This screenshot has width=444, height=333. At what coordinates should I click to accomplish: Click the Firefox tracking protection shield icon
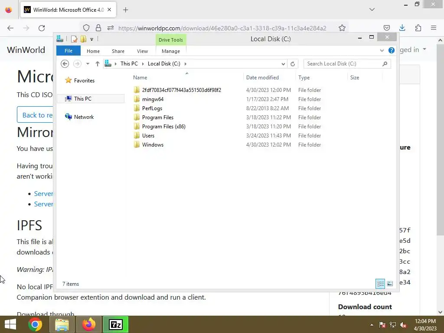[x=86, y=28]
